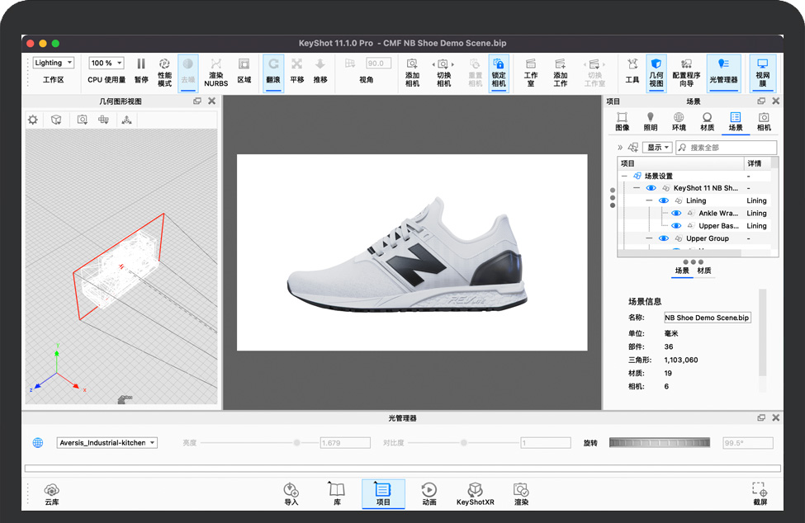Switch to the 材质 materials tab

(x=707, y=121)
